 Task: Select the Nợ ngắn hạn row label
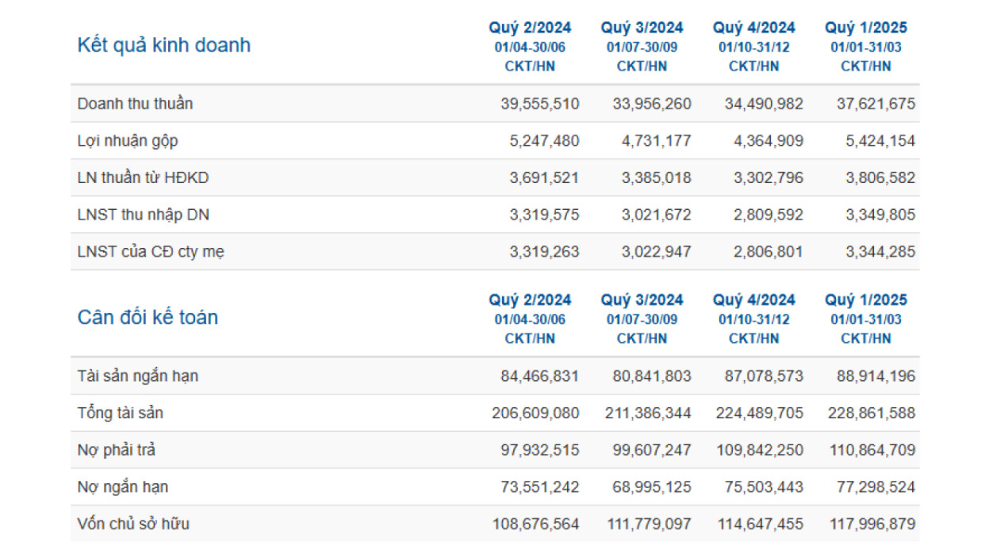123,487
